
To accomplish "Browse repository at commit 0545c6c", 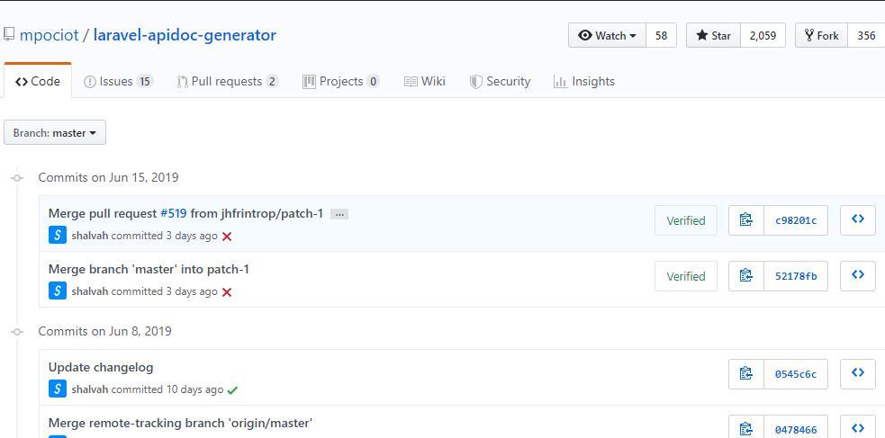I will pos(857,374).
